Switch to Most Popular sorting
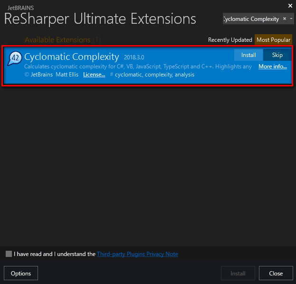The height and width of the screenshot is (284, 296). 273,40
